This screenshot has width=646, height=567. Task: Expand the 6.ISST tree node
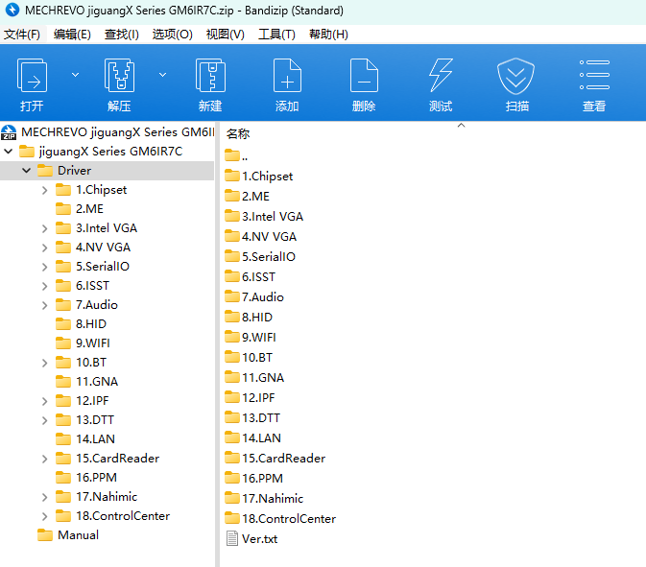[44, 286]
